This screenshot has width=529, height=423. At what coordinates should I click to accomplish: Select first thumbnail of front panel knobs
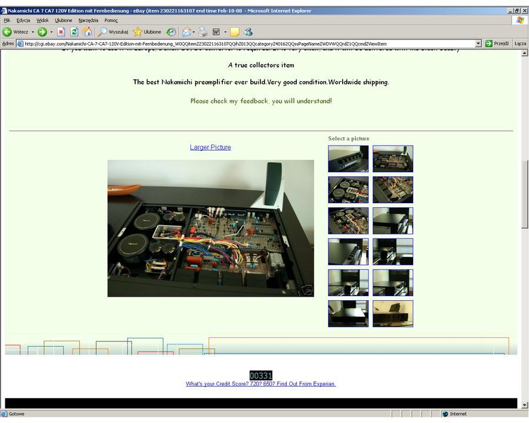tap(348, 159)
